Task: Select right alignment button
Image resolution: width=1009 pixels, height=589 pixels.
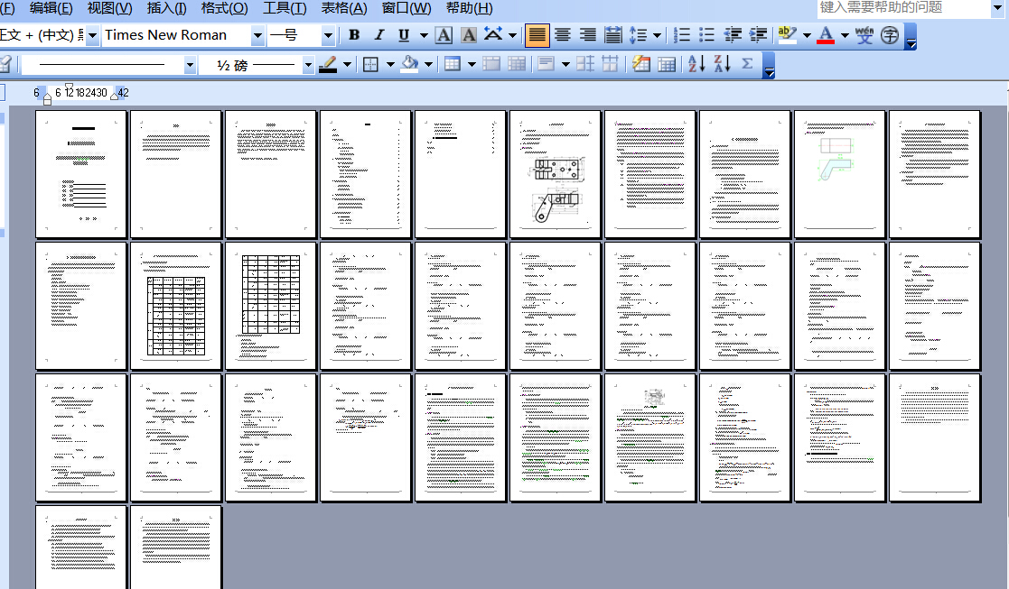Action: coord(587,35)
